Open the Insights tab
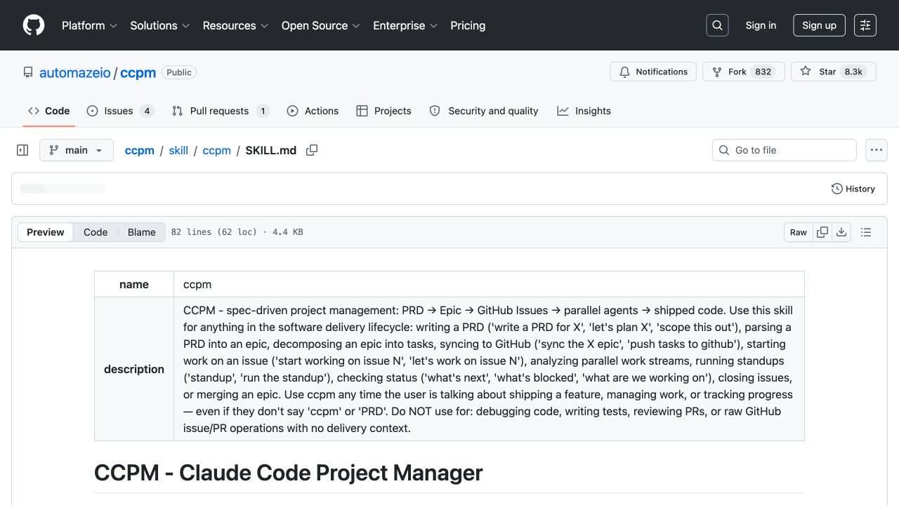This screenshot has height=505, width=899. pyautogui.click(x=584, y=111)
